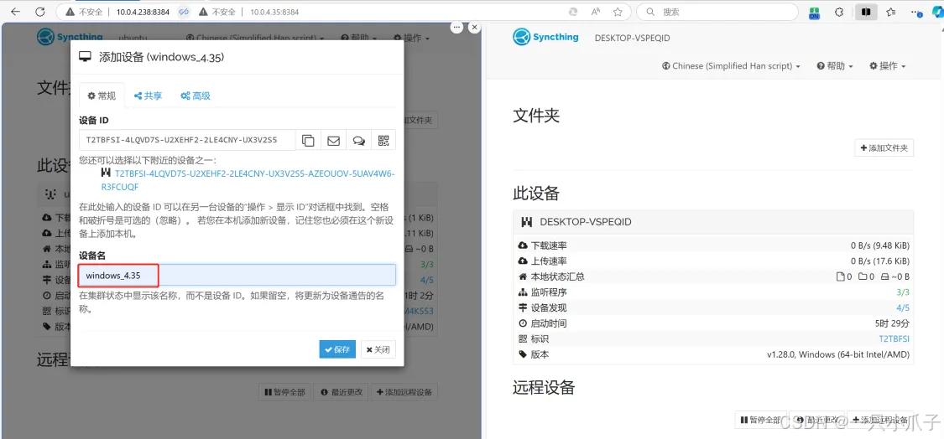Click Syncthing logo in left pane
The image size is (944, 439).
pyautogui.click(x=70, y=38)
